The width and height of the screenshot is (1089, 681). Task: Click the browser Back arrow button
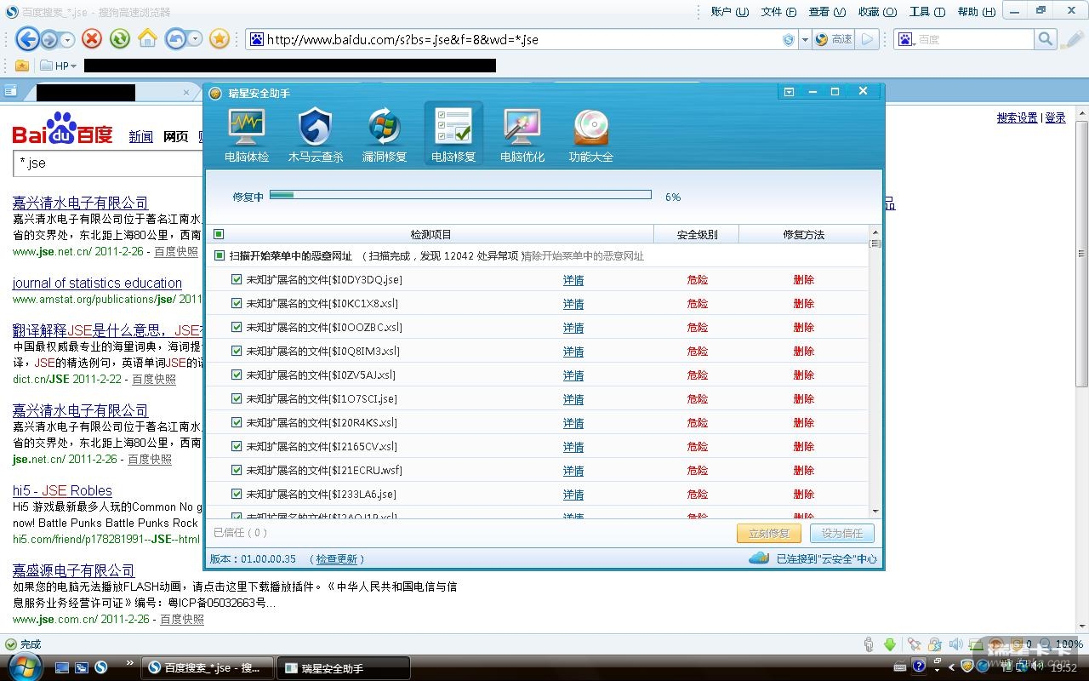click(x=27, y=38)
